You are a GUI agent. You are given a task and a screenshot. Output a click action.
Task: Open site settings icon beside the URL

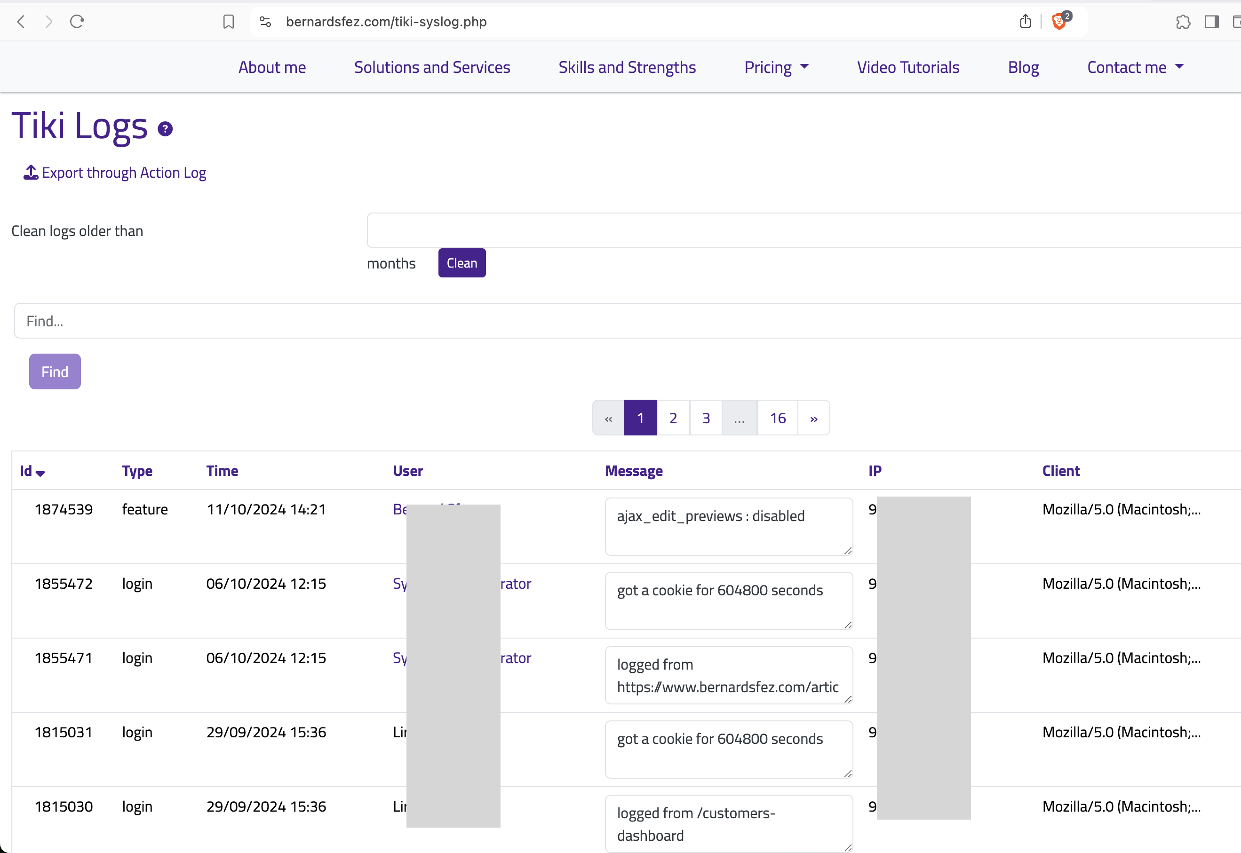coord(265,21)
